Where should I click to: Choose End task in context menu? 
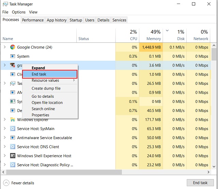[50, 74]
